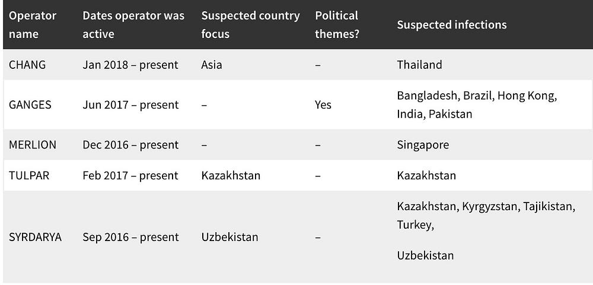Click the Political themes? column header
The width and height of the screenshot is (593, 285).
337,24
